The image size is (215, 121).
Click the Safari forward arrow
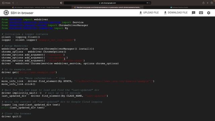tap(17, 3)
